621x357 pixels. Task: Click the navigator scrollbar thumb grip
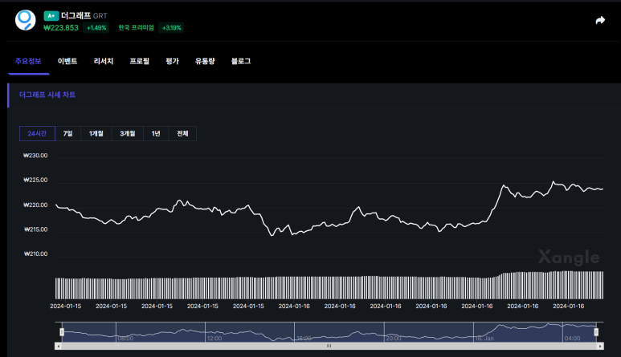[329, 346]
